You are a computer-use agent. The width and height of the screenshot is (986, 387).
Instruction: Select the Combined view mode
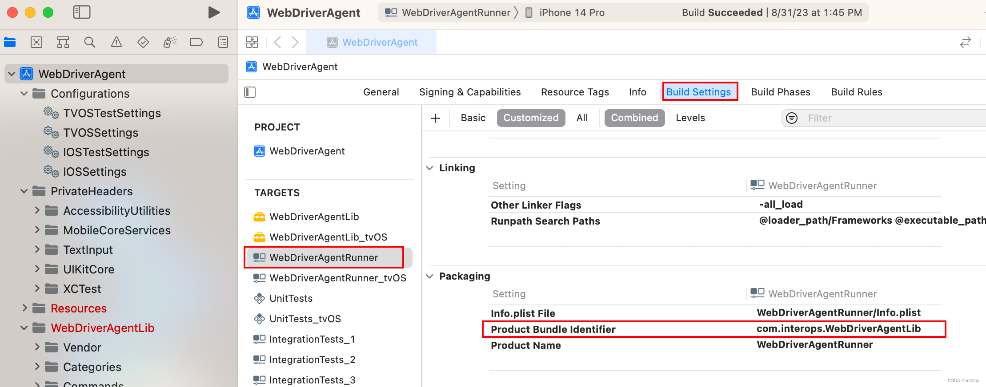point(634,118)
